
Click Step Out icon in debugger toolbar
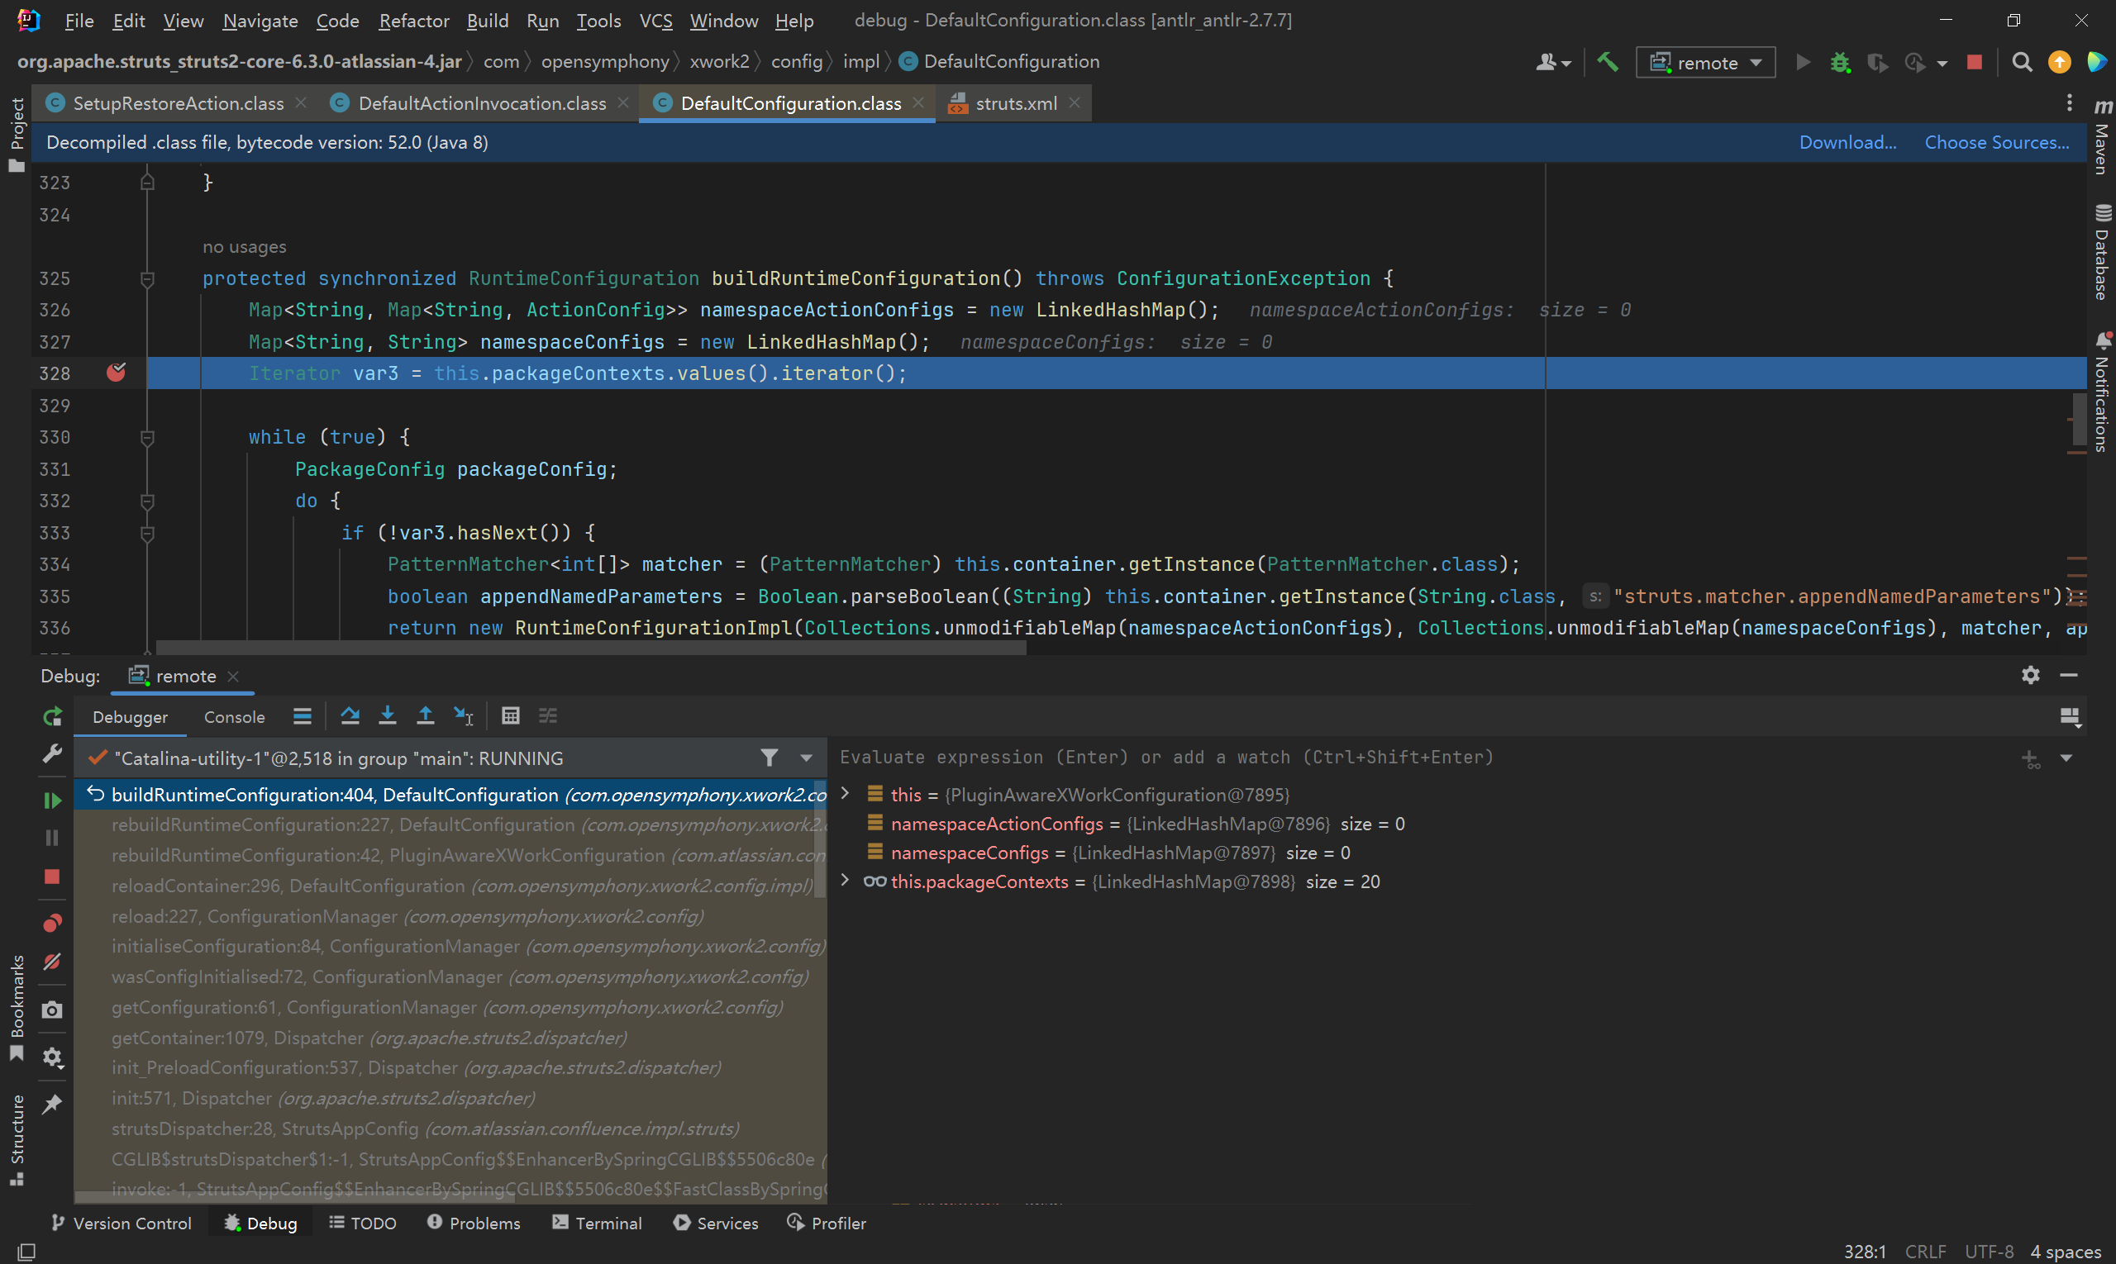click(425, 715)
